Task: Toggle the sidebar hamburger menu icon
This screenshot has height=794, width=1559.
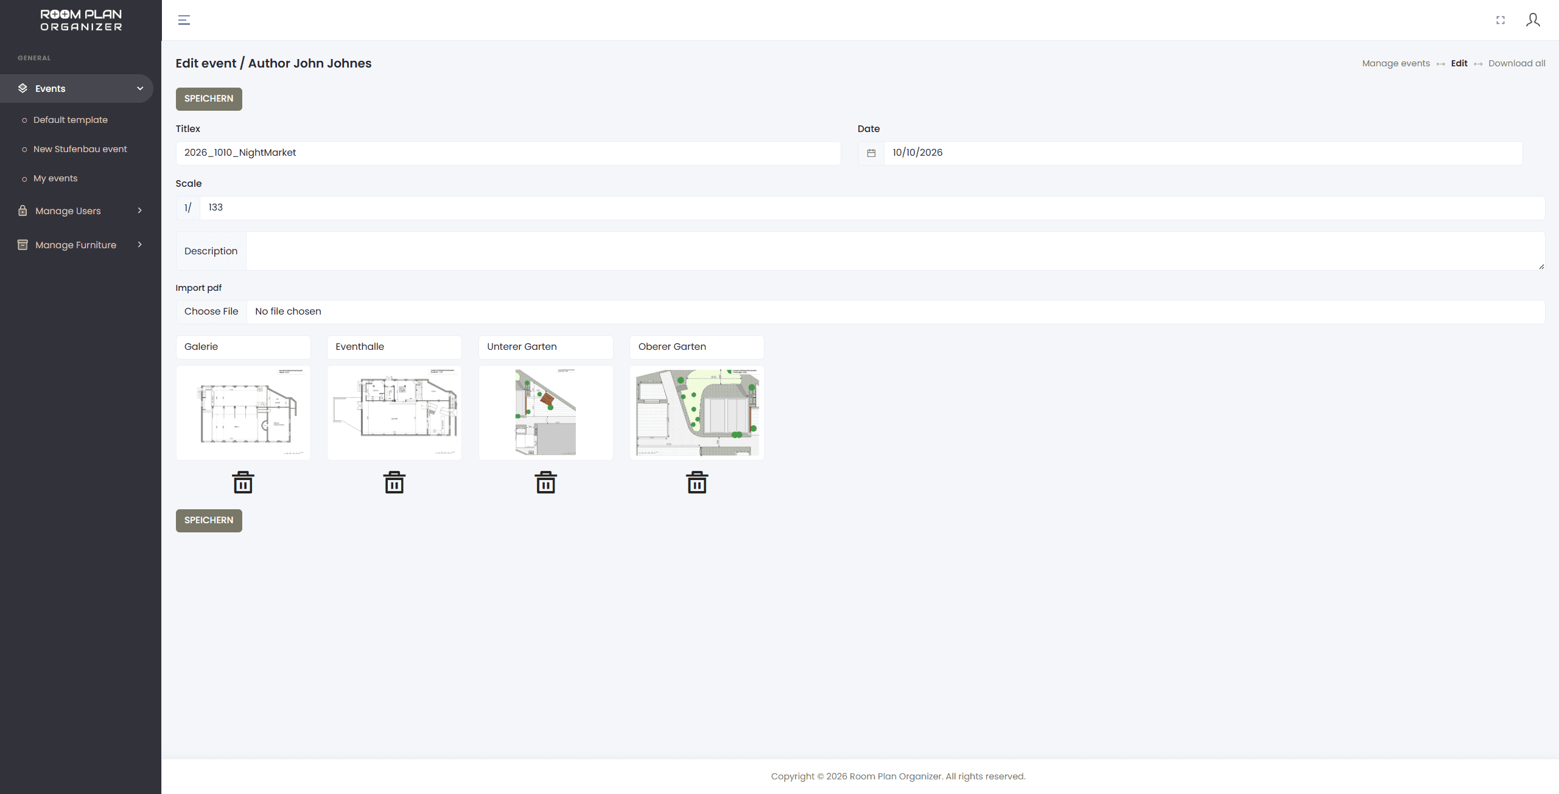Action: pos(184,20)
